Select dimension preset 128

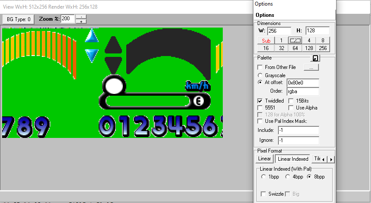(x=309, y=48)
